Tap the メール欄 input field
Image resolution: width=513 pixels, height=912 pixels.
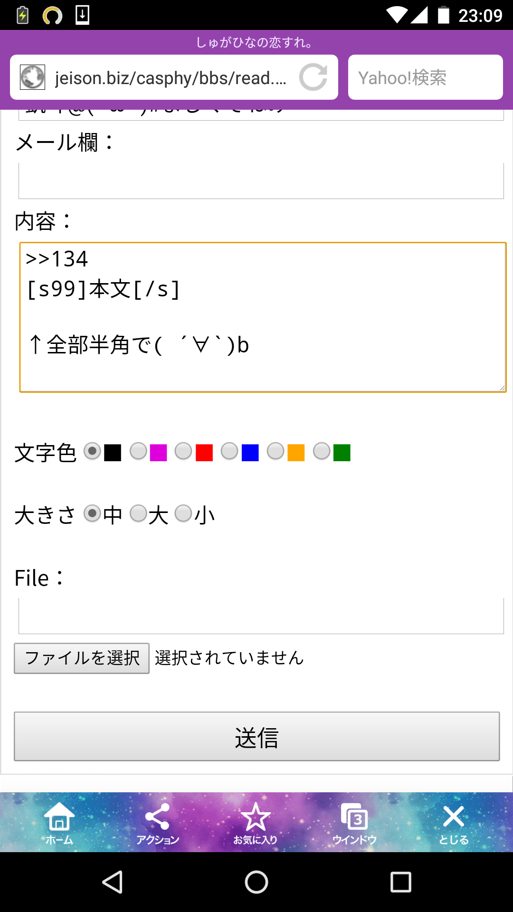click(x=261, y=180)
